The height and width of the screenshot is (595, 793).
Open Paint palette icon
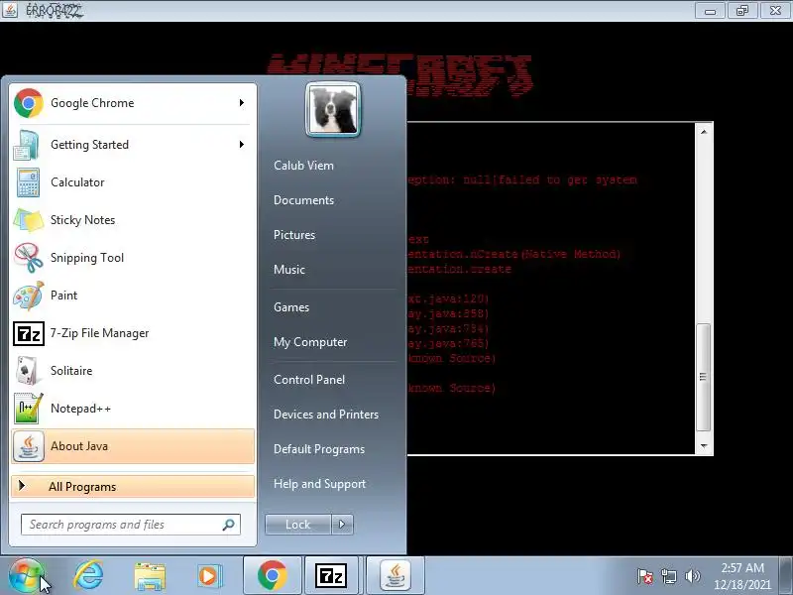(x=29, y=296)
